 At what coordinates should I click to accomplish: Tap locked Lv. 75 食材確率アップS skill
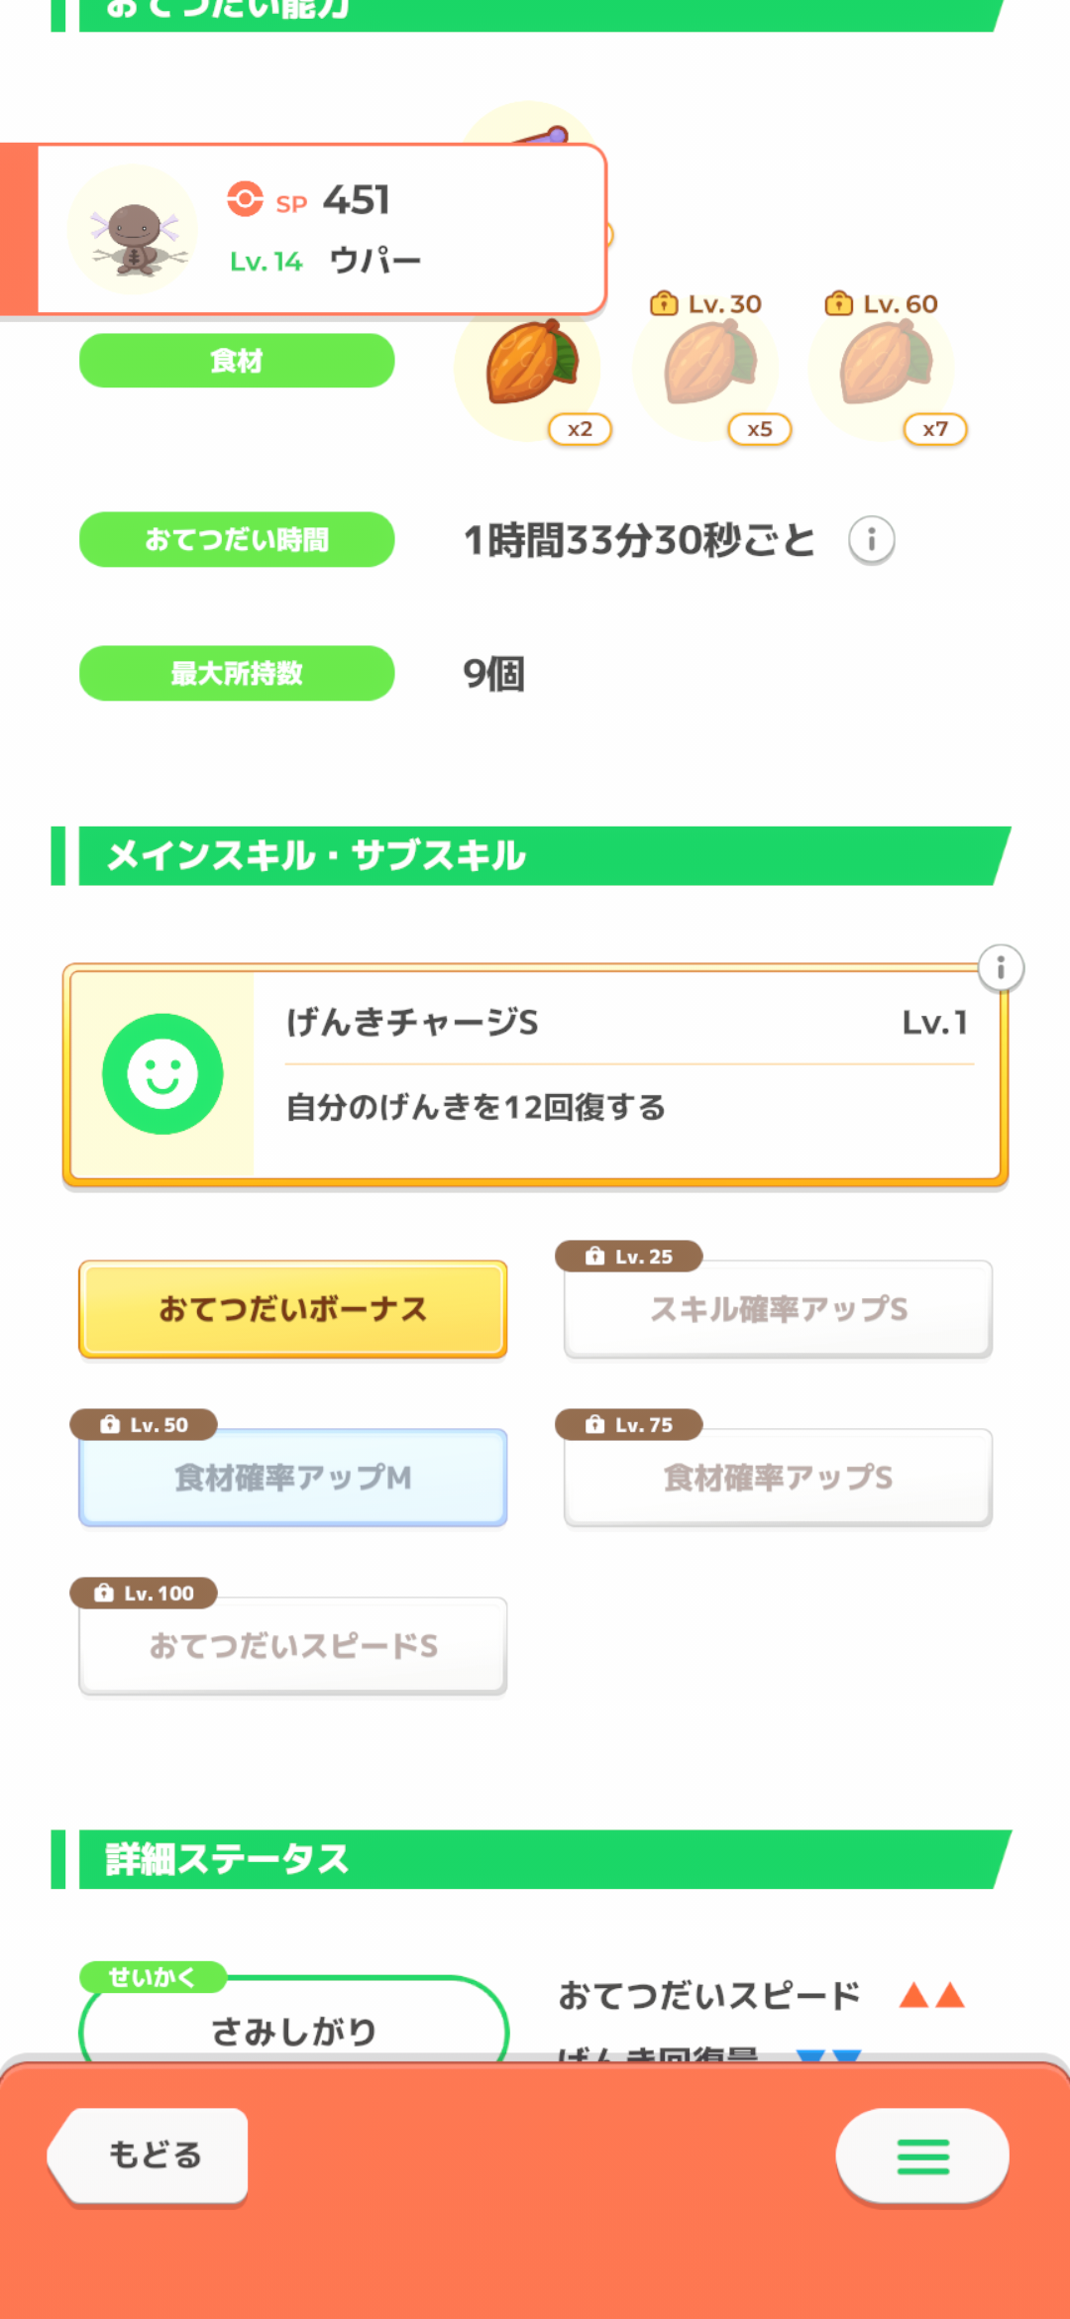(x=778, y=1478)
